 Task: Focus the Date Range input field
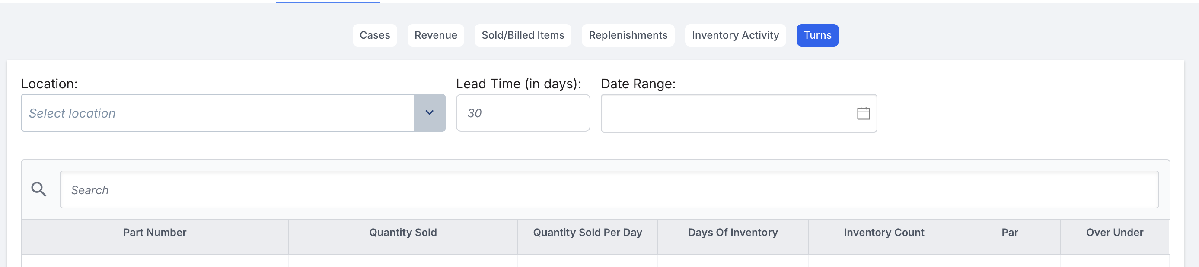pyautogui.click(x=739, y=113)
